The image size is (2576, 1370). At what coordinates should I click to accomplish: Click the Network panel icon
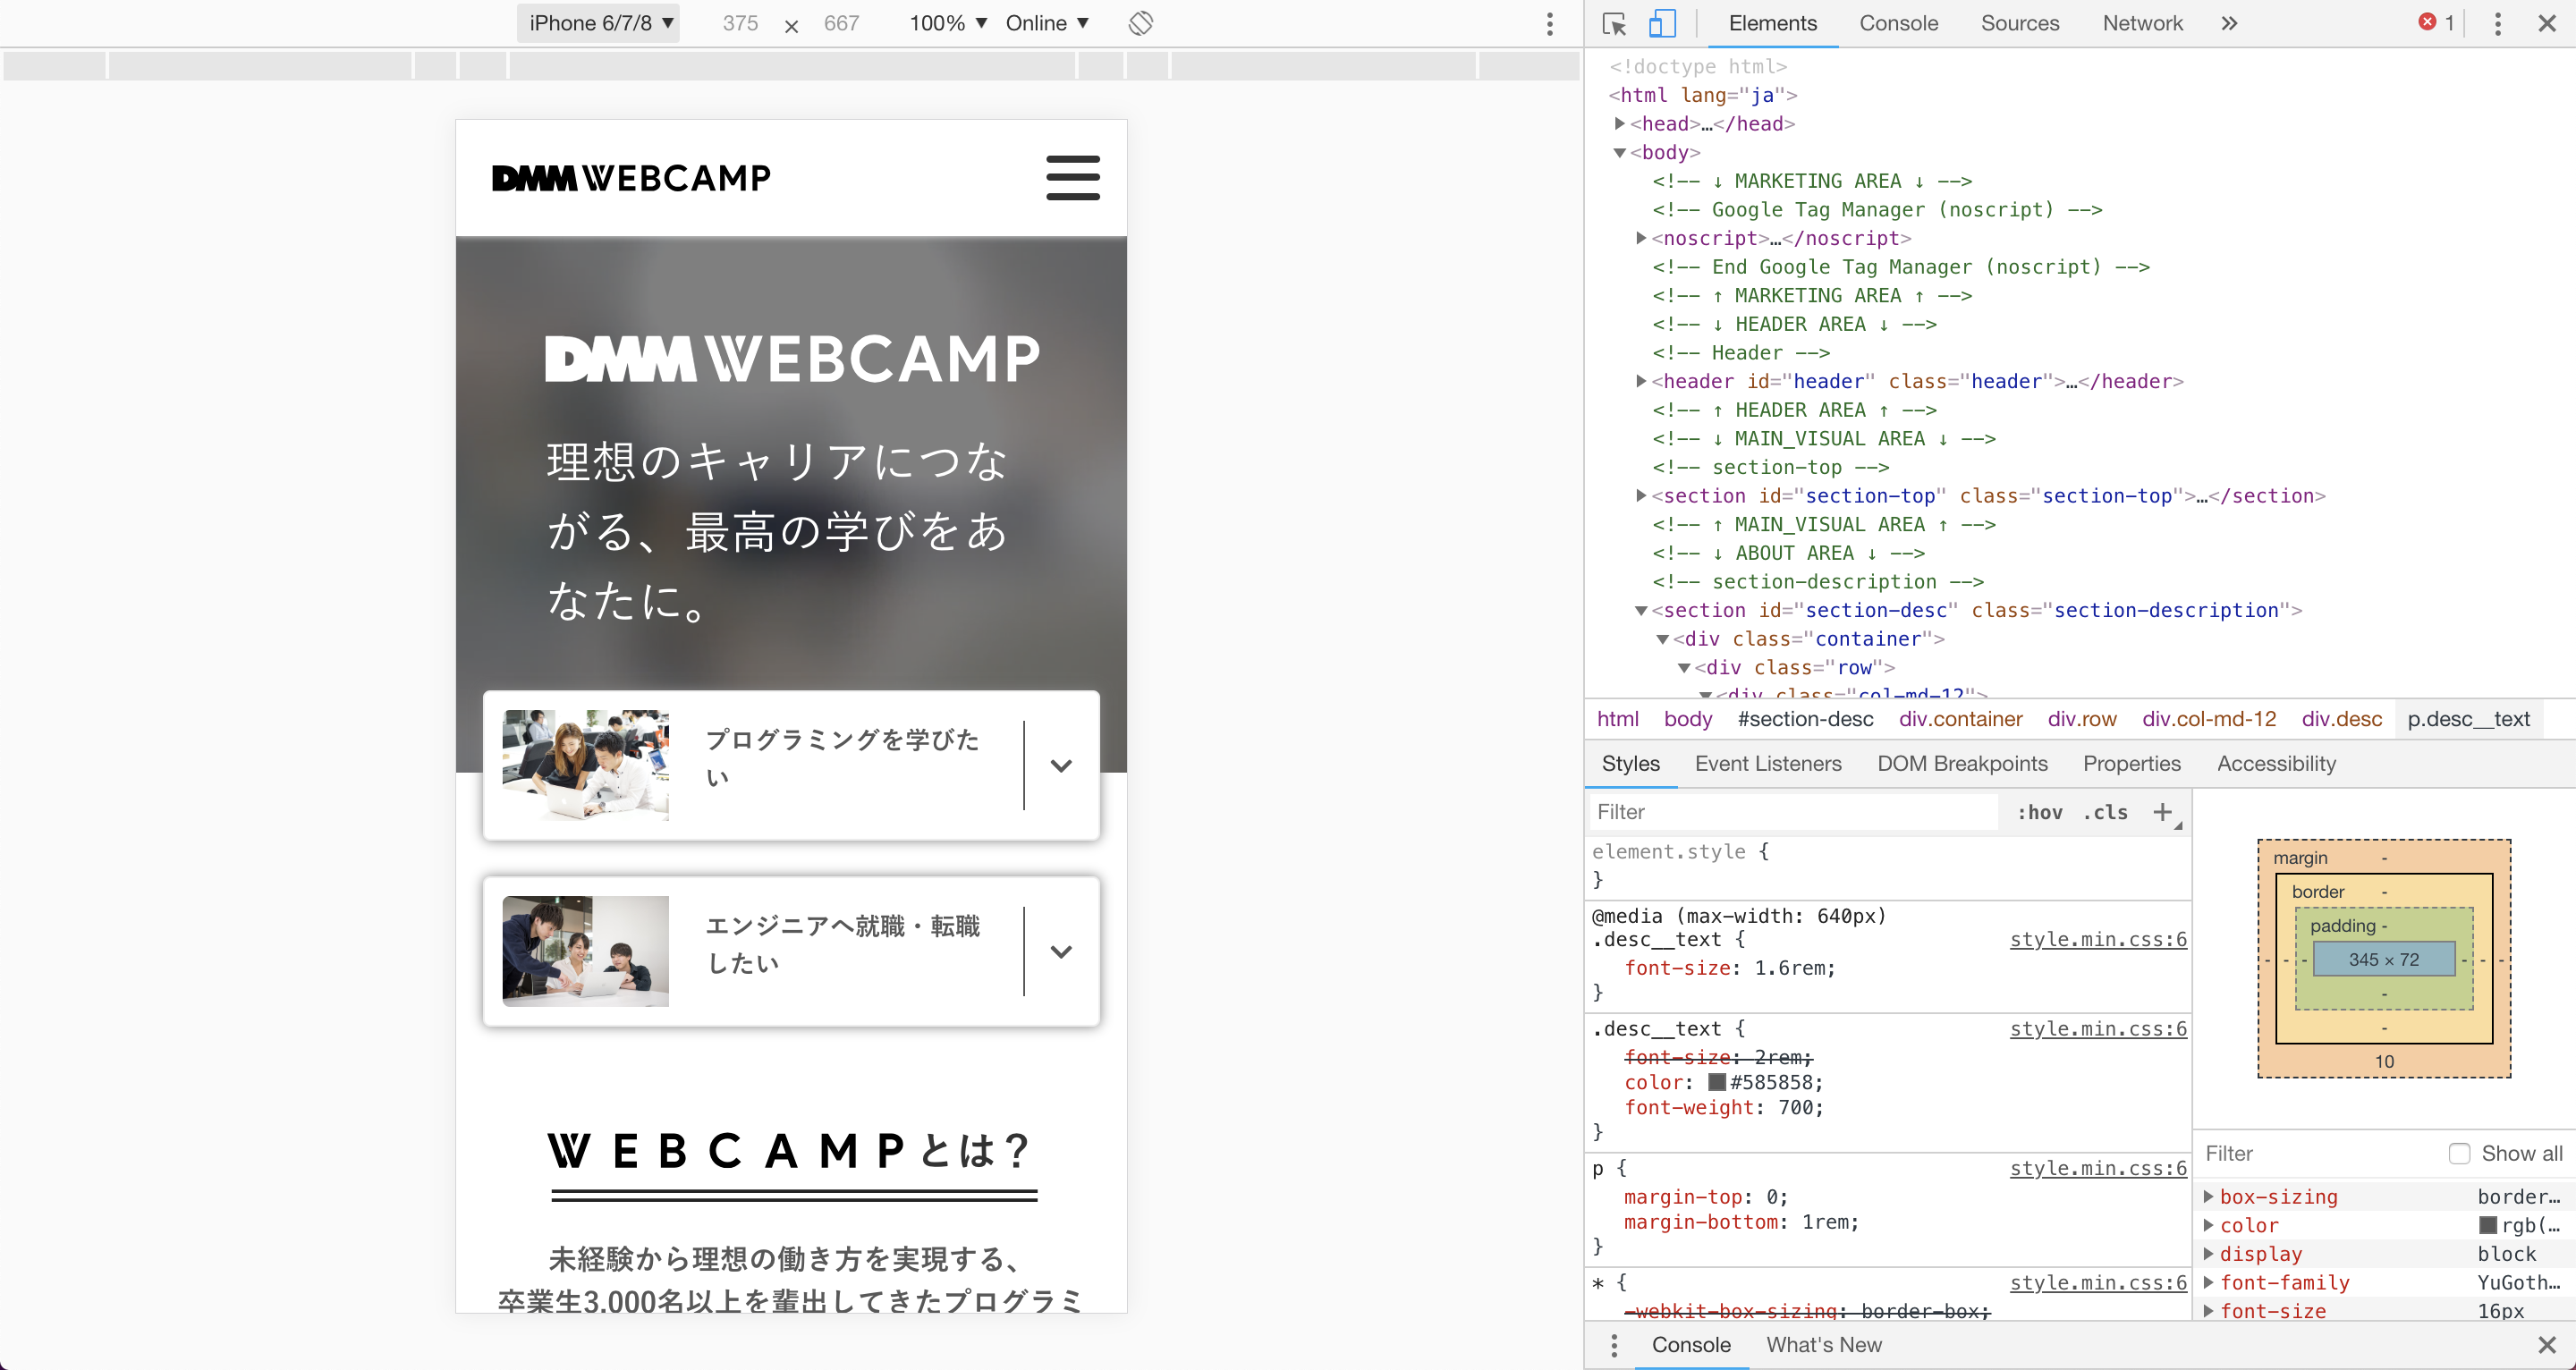[2141, 22]
